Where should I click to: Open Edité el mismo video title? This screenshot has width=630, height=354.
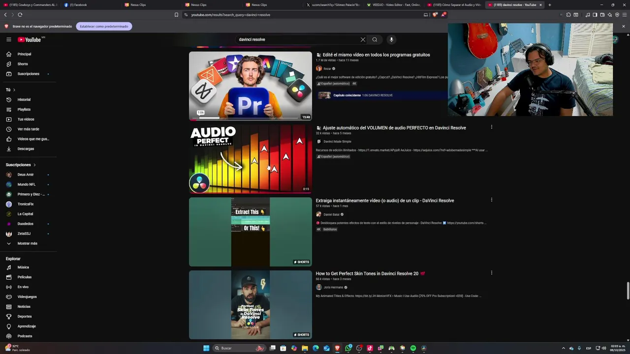pyautogui.click(x=376, y=55)
